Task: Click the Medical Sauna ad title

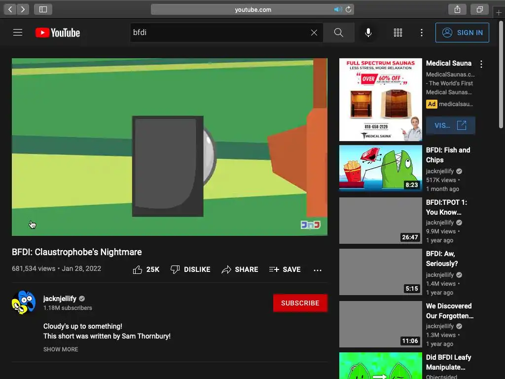Action: [449, 63]
